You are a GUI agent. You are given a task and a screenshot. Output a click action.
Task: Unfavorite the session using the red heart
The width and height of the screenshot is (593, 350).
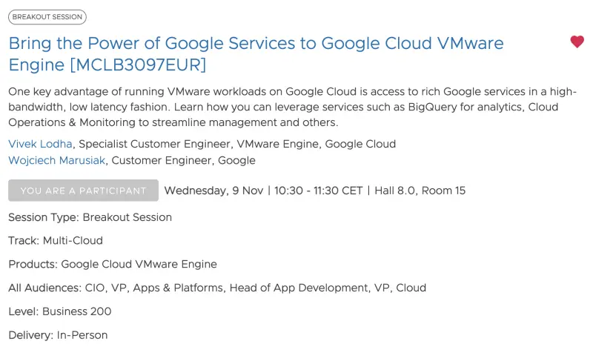tap(577, 42)
